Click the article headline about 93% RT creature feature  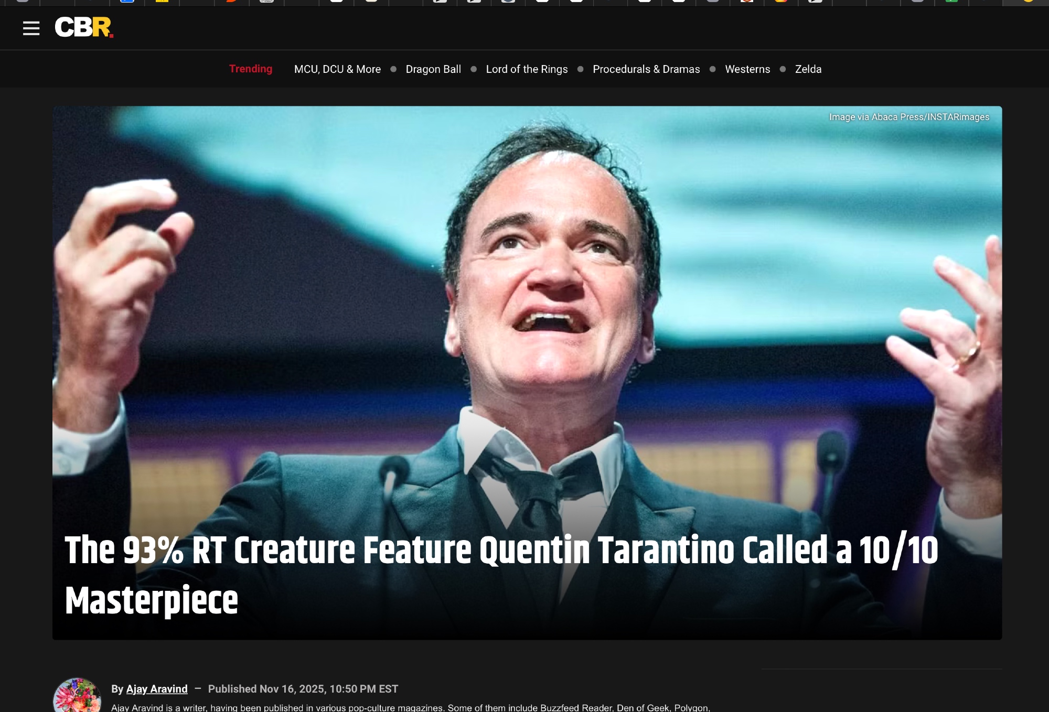pos(501,575)
